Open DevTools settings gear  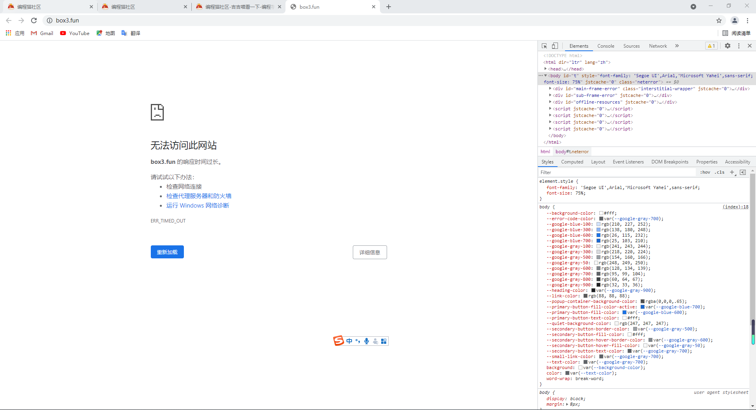[x=728, y=46]
